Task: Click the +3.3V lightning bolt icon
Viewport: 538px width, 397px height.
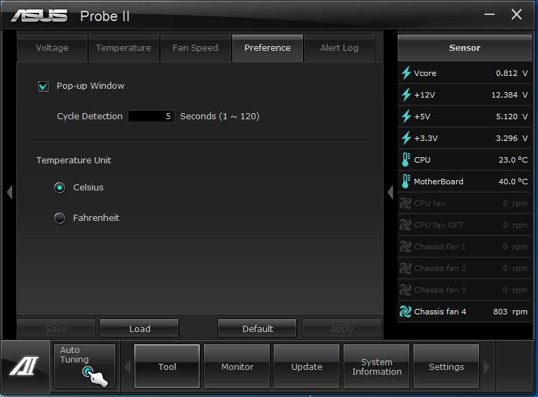Action: pyautogui.click(x=407, y=138)
